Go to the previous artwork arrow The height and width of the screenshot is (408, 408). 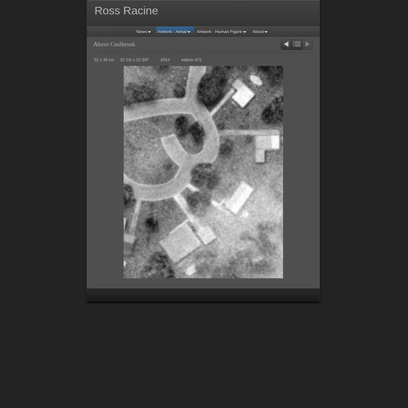[286, 44]
